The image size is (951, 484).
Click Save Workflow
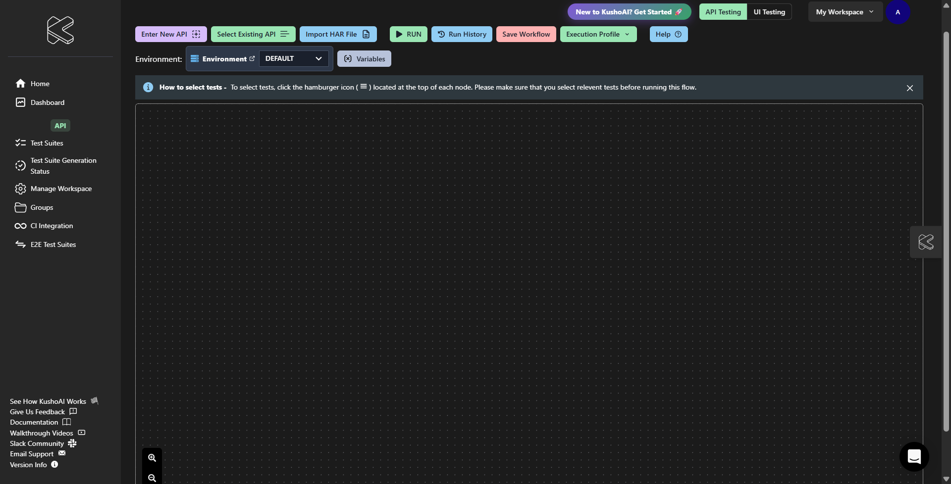pyautogui.click(x=526, y=34)
